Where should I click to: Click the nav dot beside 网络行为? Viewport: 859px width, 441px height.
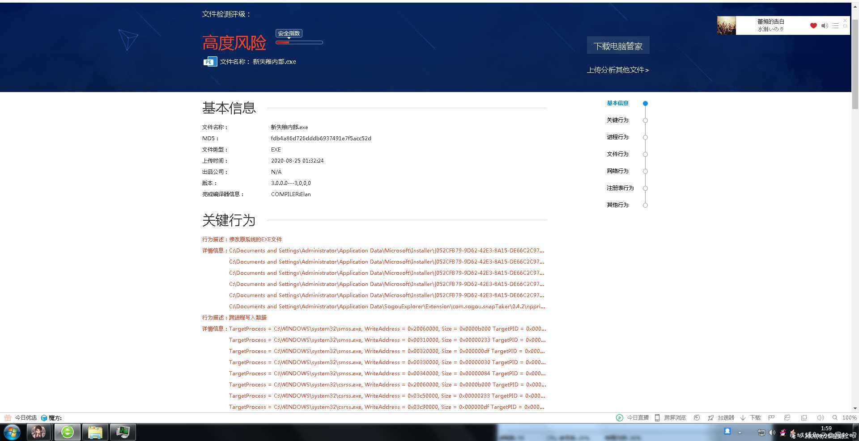[645, 171]
